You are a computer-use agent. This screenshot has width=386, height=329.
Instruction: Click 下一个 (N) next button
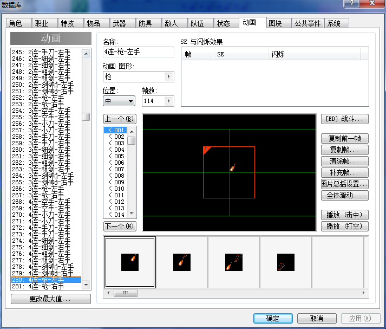pos(120,226)
